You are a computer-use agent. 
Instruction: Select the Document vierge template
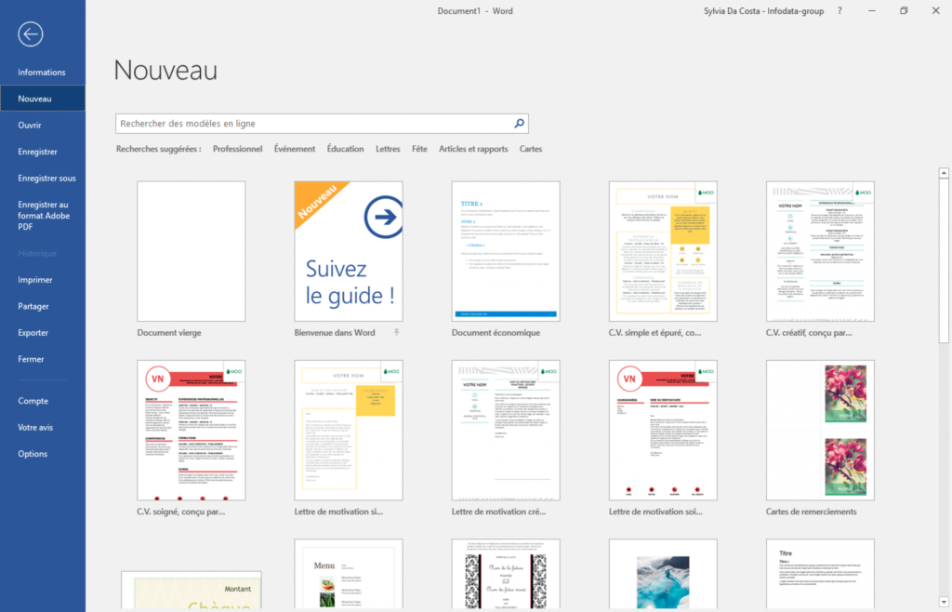point(191,251)
